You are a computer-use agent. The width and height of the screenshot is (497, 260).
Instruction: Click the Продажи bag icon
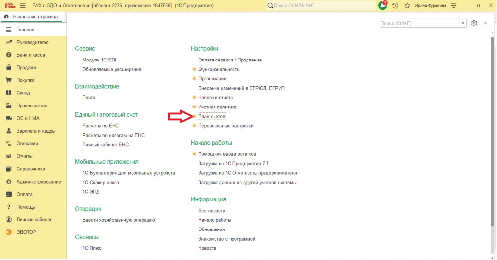tap(9, 67)
